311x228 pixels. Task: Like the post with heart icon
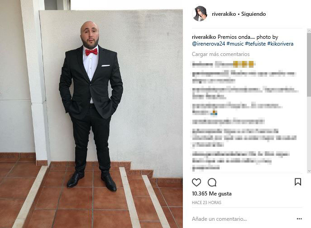pyautogui.click(x=196, y=182)
